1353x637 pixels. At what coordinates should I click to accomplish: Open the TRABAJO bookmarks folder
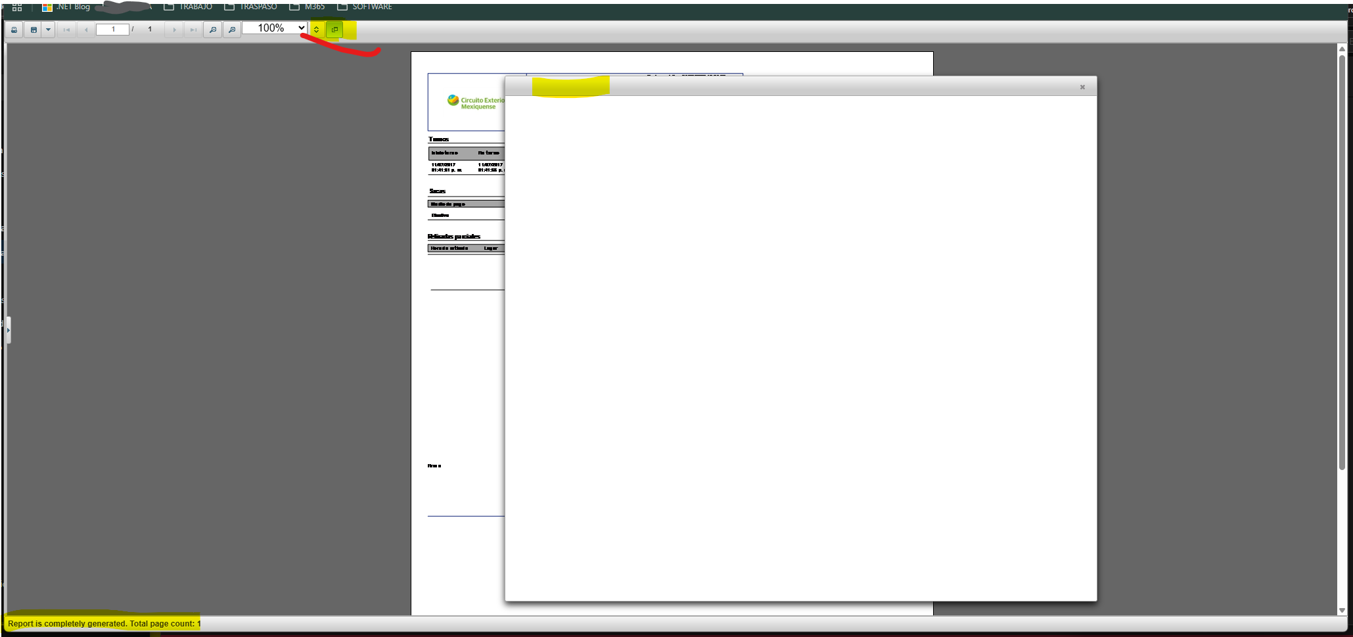[188, 7]
